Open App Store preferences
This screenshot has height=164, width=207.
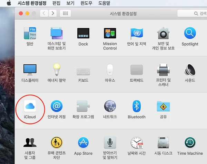coord(83,146)
